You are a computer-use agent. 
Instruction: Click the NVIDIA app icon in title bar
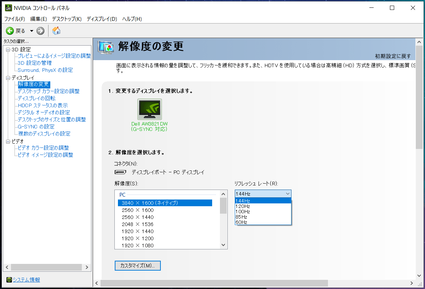[8, 8]
